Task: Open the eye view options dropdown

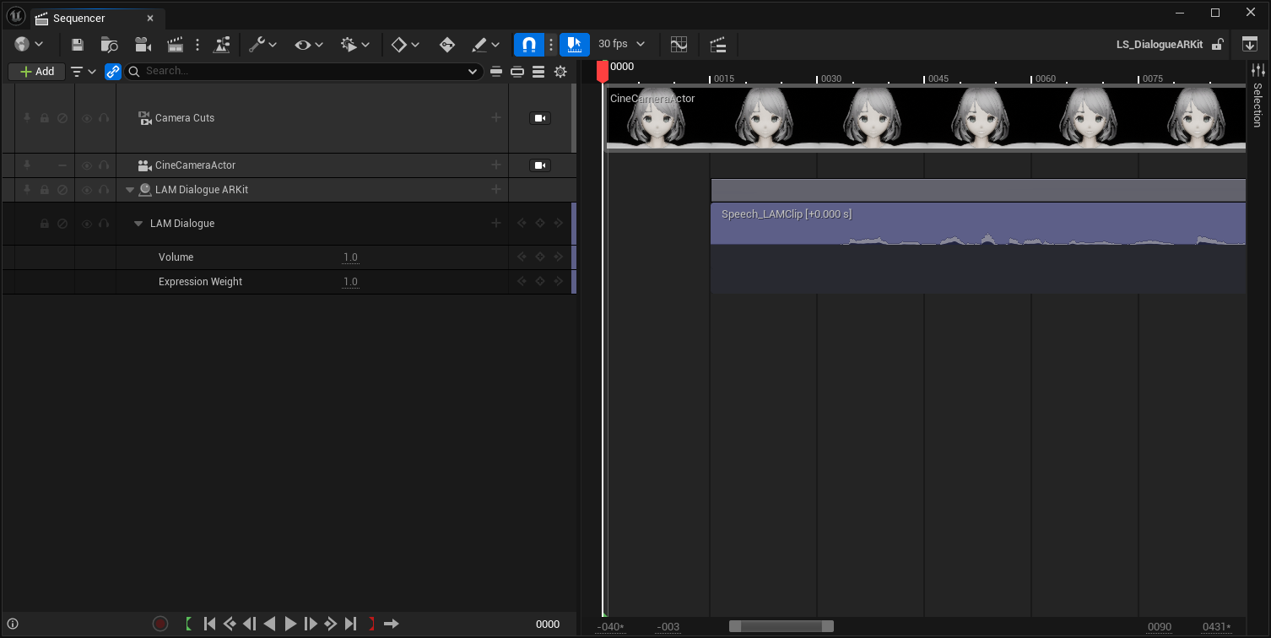Action: click(x=309, y=45)
